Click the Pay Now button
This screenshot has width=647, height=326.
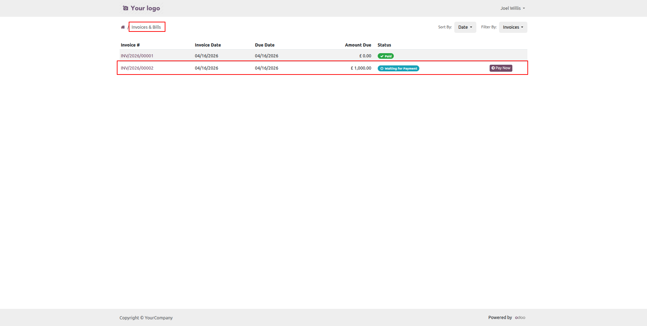pyautogui.click(x=501, y=68)
